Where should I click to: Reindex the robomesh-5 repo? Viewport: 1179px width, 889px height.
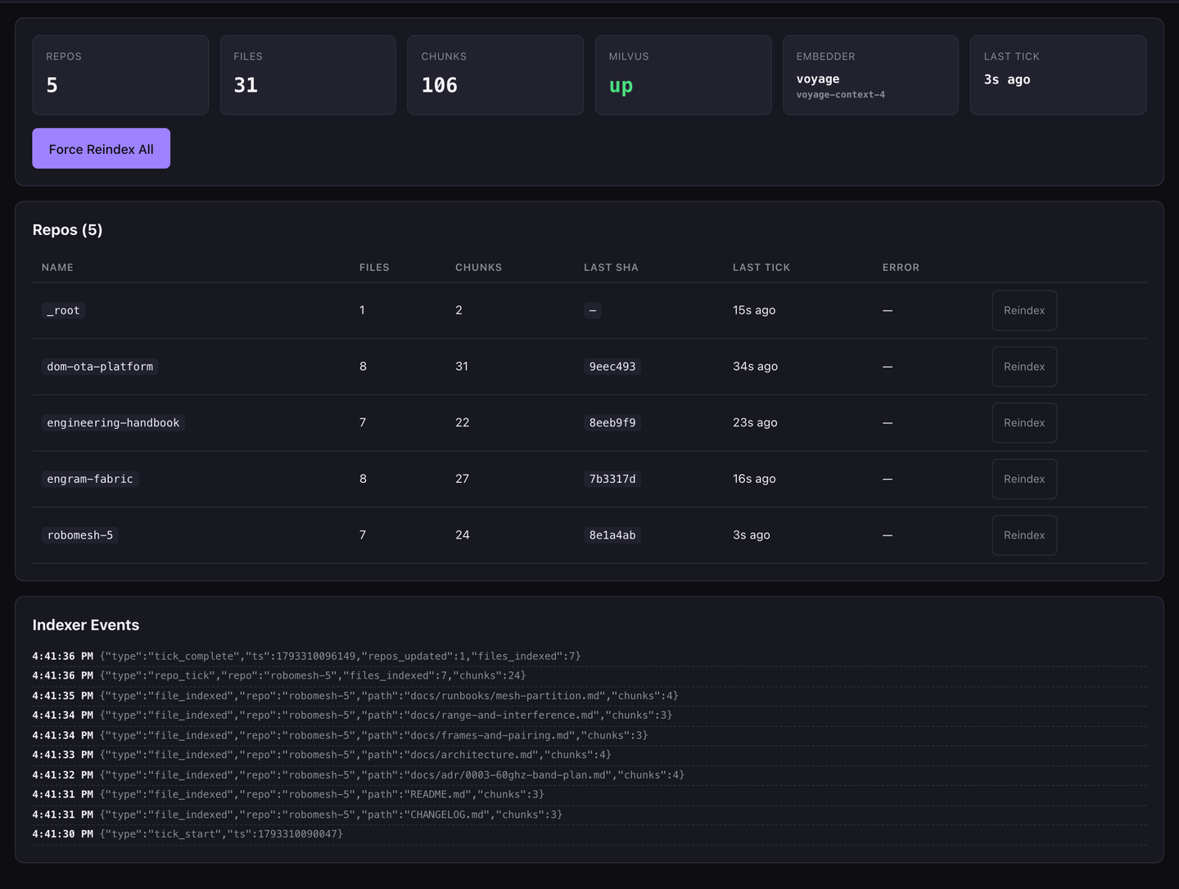(x=1024, y=535)
